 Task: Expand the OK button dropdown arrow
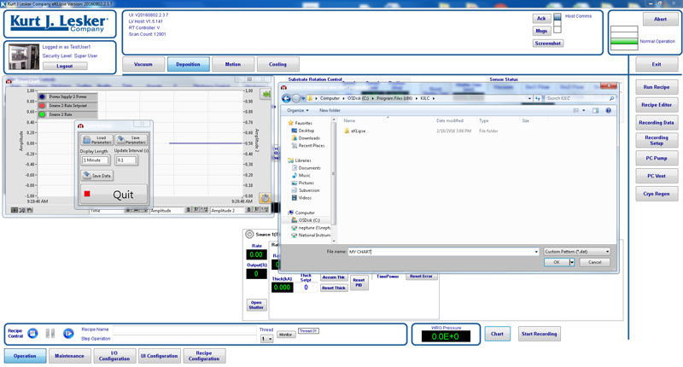[571, 262]
